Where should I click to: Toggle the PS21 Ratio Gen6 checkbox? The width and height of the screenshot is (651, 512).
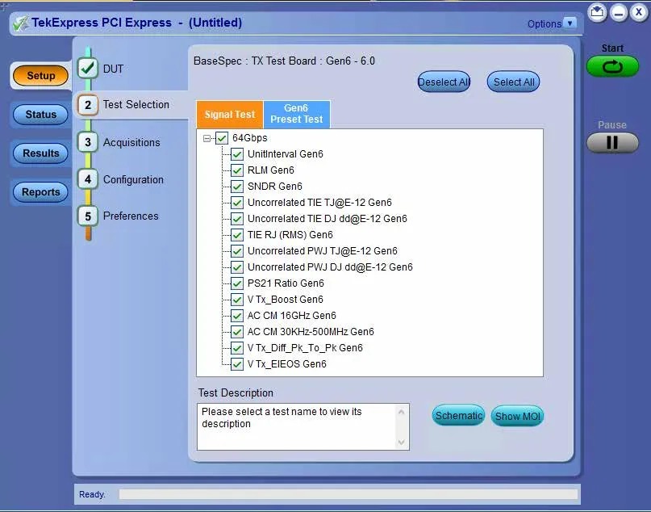[237, 283]
